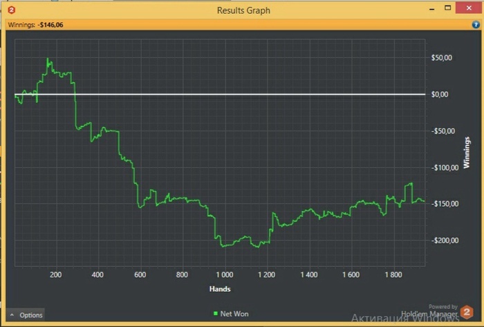Viewport: 484px width, 327px height.
Task: Click the 400 hands x-axis label
Action: point(97,274)
